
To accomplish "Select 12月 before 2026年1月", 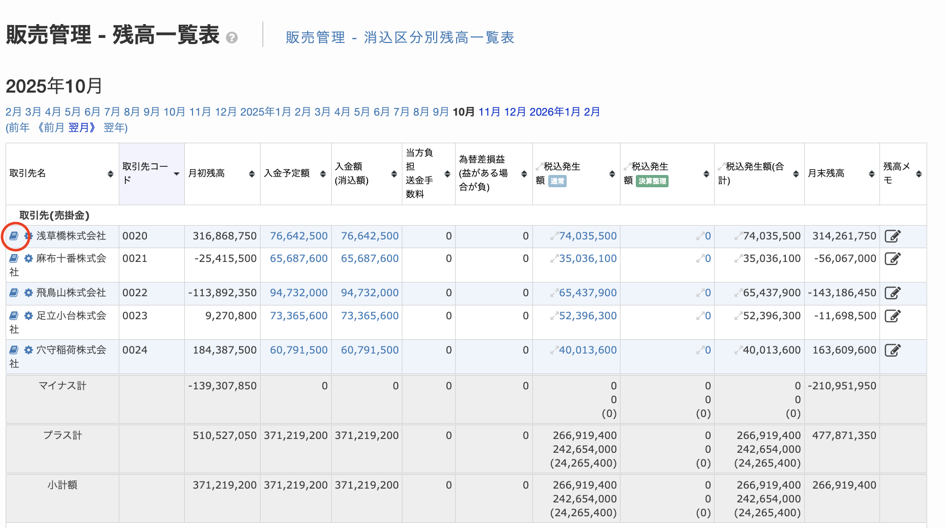I will (x=515, y=112).
